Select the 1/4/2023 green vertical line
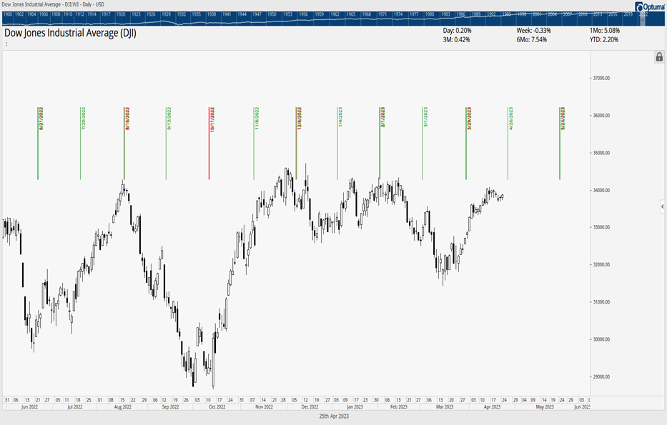Viewport: 667px width, 425px height. 337,144
